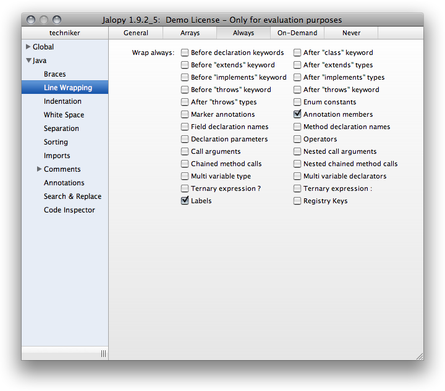Go to White Space settings

point(64,115)
